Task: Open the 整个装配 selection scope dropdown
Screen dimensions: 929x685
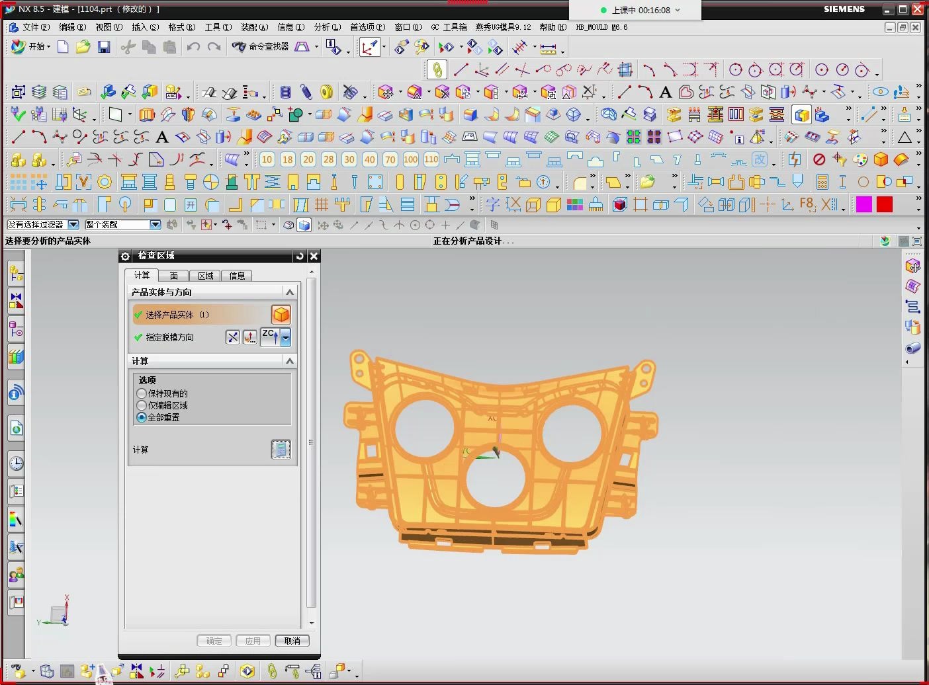Action: (155, 225)
